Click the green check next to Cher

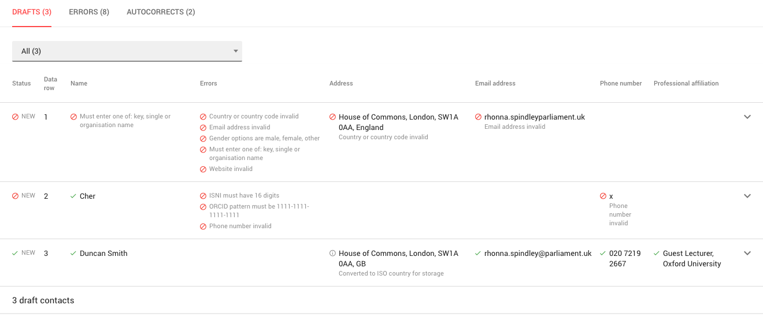73,196
